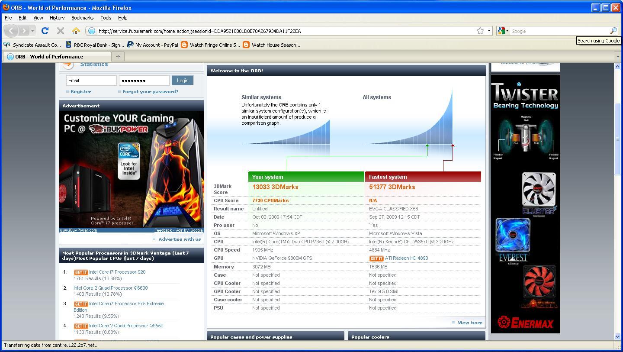The width and height of the screenshot is (623, 352).
Task: Open the list all tabs dropdown
Action: (x=618, y=56)
